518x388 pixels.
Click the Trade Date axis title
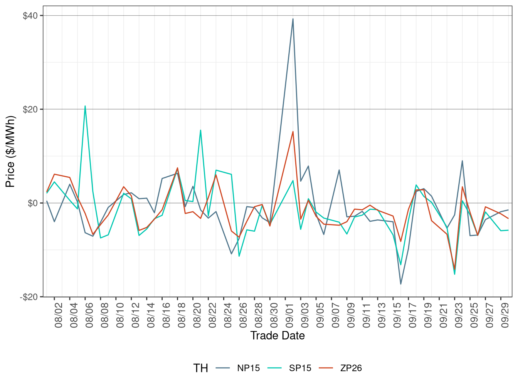277,335
